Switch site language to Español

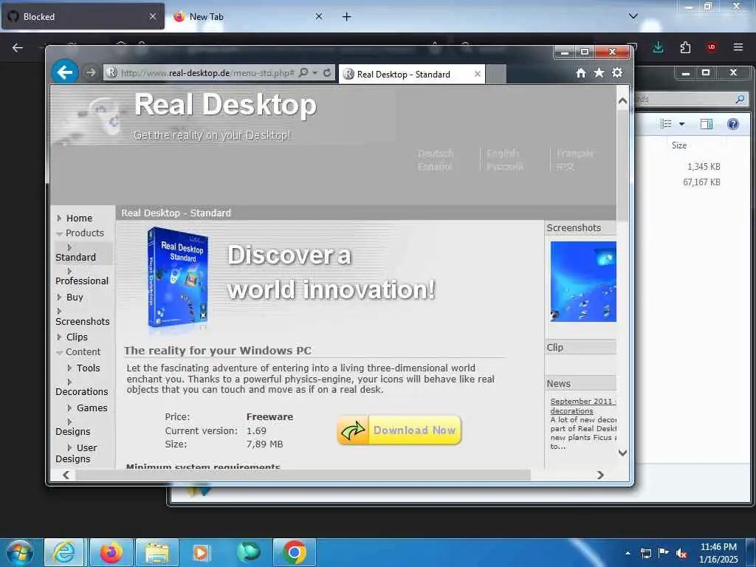click(x=435, y=167)
